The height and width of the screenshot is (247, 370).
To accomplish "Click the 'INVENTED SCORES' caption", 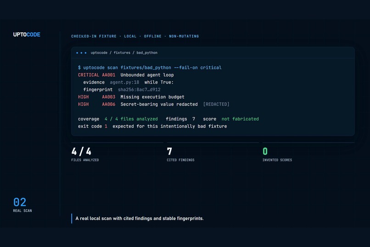I will tap(277, 160).
